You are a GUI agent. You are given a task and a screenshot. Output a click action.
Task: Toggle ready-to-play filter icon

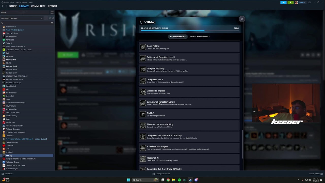[x=53, y=18]
